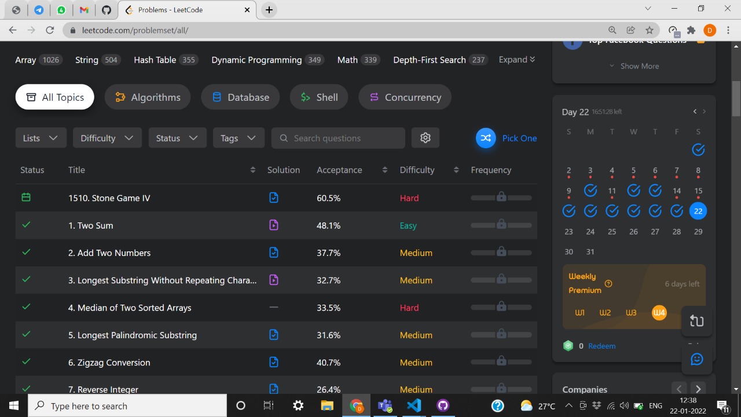Open the Two Sum video solution icon
This screenshot has height=417, width=741.
click(274, 225)
